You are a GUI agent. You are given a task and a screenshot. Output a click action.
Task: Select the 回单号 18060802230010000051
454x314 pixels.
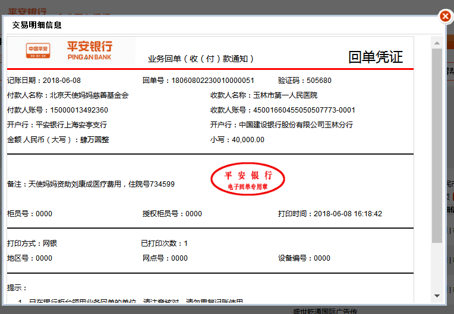(x=213, y=81)
